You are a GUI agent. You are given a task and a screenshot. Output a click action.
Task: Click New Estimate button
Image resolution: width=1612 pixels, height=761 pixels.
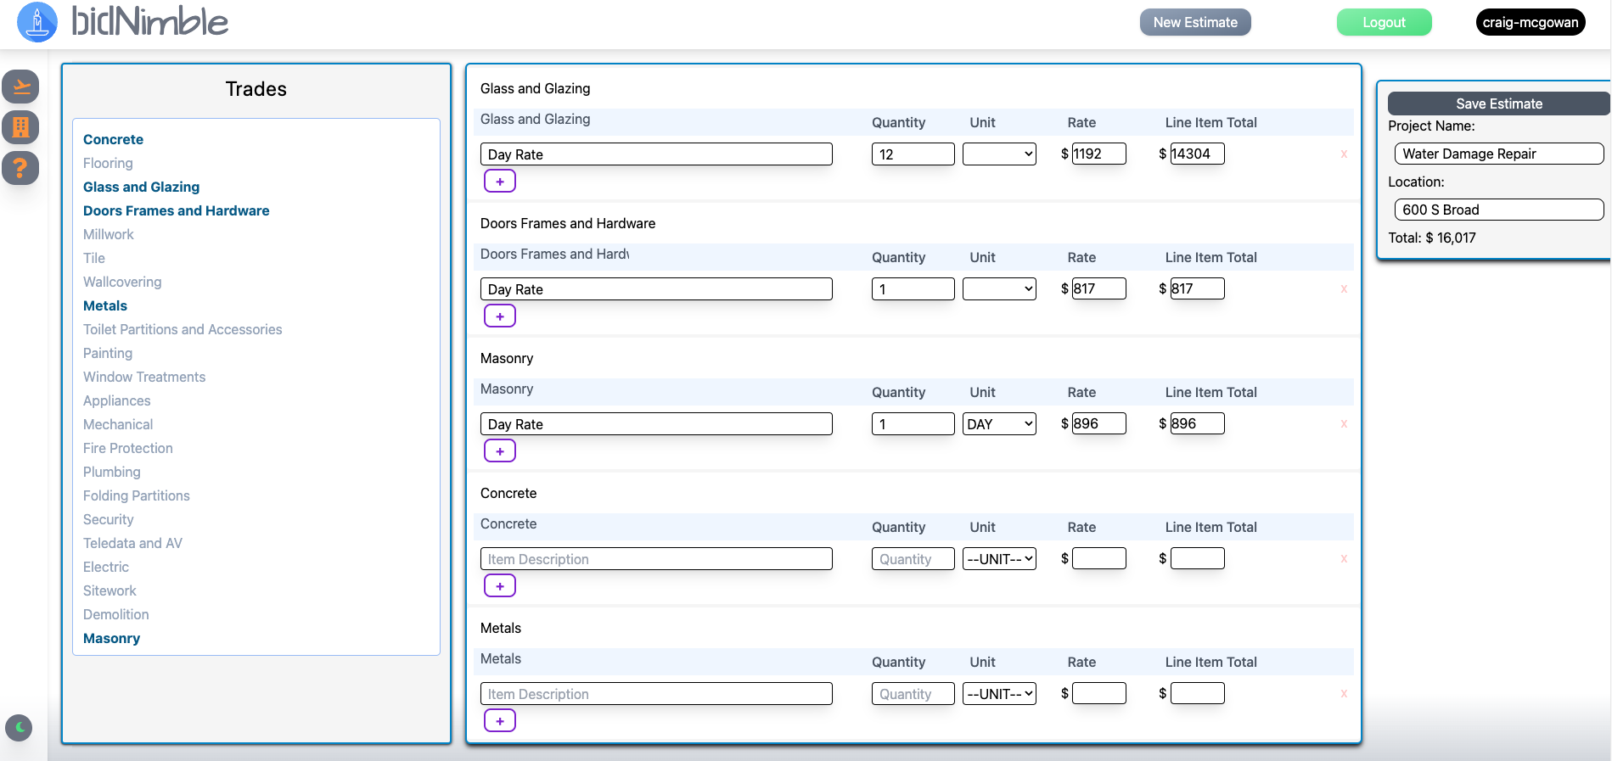pos(1195,23)
